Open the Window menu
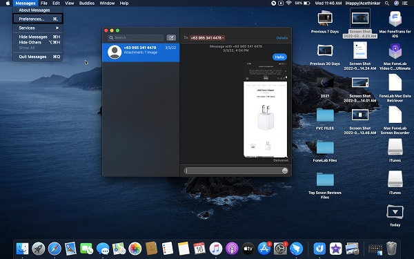The width and height of the screenshot is (414, 259). pyautogui.click(x=107, y=3)
